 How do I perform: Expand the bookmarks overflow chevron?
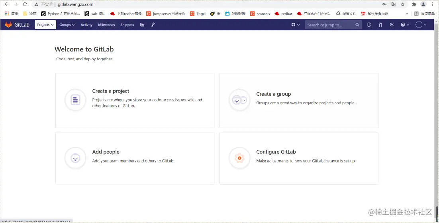pos(407,14)
